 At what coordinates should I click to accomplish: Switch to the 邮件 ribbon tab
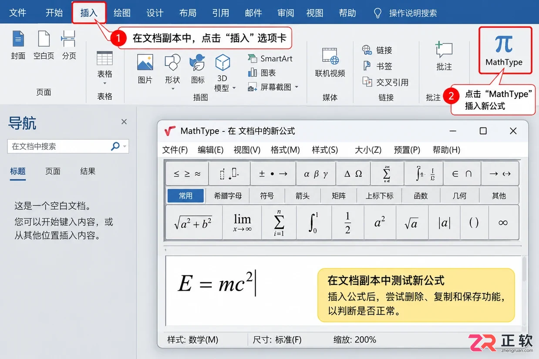(253, 13)
